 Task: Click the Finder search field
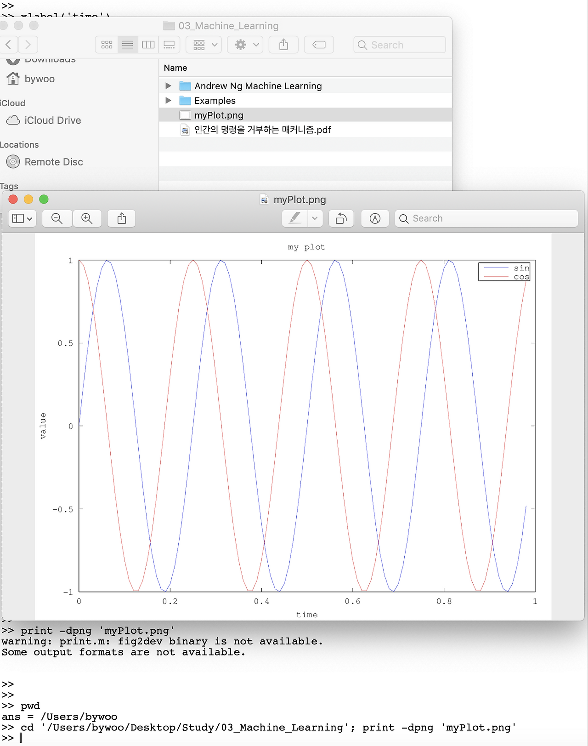(400, 45)
